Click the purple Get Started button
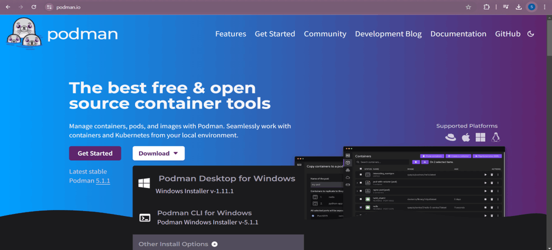This screenshot has width=552, height=250. (x=95, y=153)
